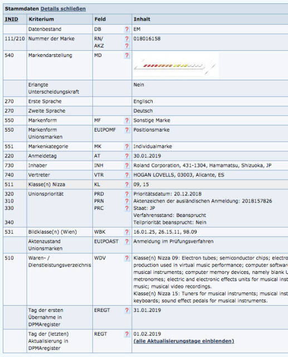The image size is (288, 357).
Task: Click the Inhalt column header
Action: click(x=142, y=20)
